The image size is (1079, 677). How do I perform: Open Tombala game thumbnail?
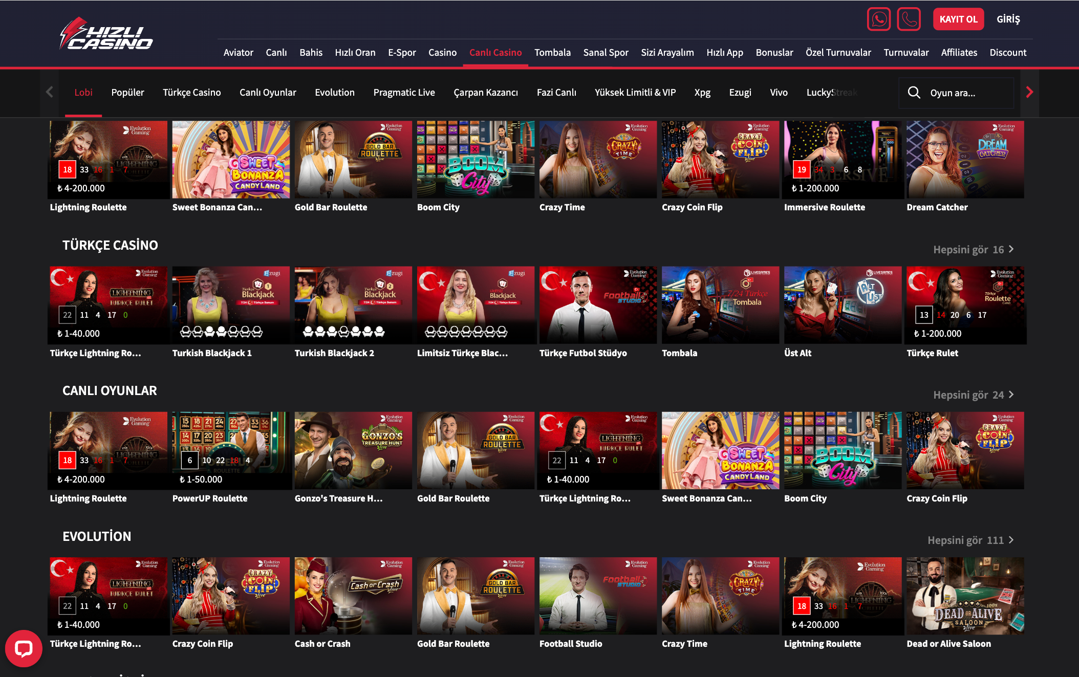click(x=720, y=305)
